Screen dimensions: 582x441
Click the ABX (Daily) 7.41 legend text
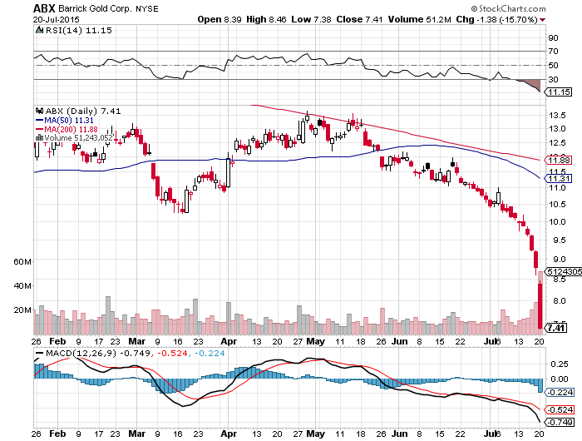[83, 111]
